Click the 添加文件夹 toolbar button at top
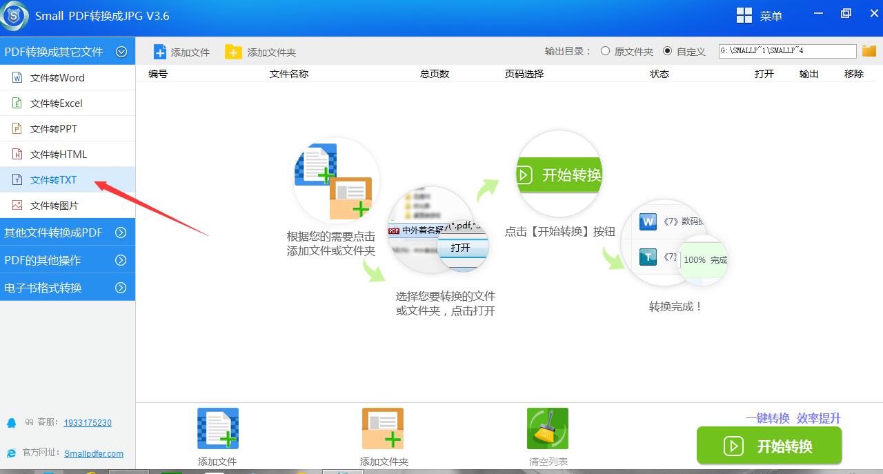 pyautogui.click(x=261, y=52)
